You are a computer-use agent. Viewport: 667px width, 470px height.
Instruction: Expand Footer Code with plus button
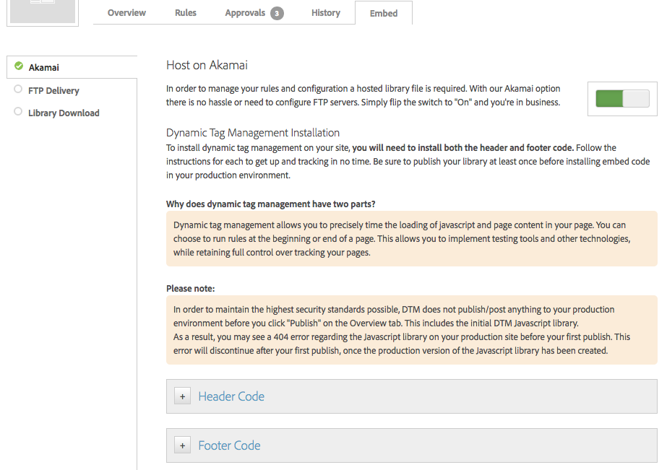(x=183, y=445)
